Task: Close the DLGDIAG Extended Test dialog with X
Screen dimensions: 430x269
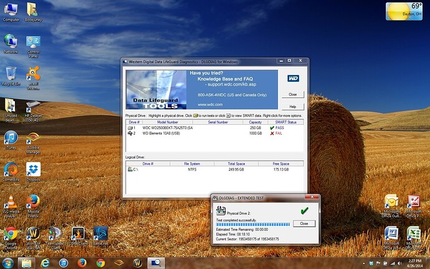Action: 312,197
